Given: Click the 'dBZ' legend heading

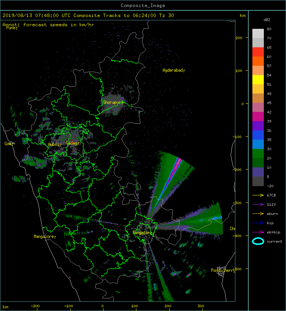Looking at the screenshot, I should point(267,20).
